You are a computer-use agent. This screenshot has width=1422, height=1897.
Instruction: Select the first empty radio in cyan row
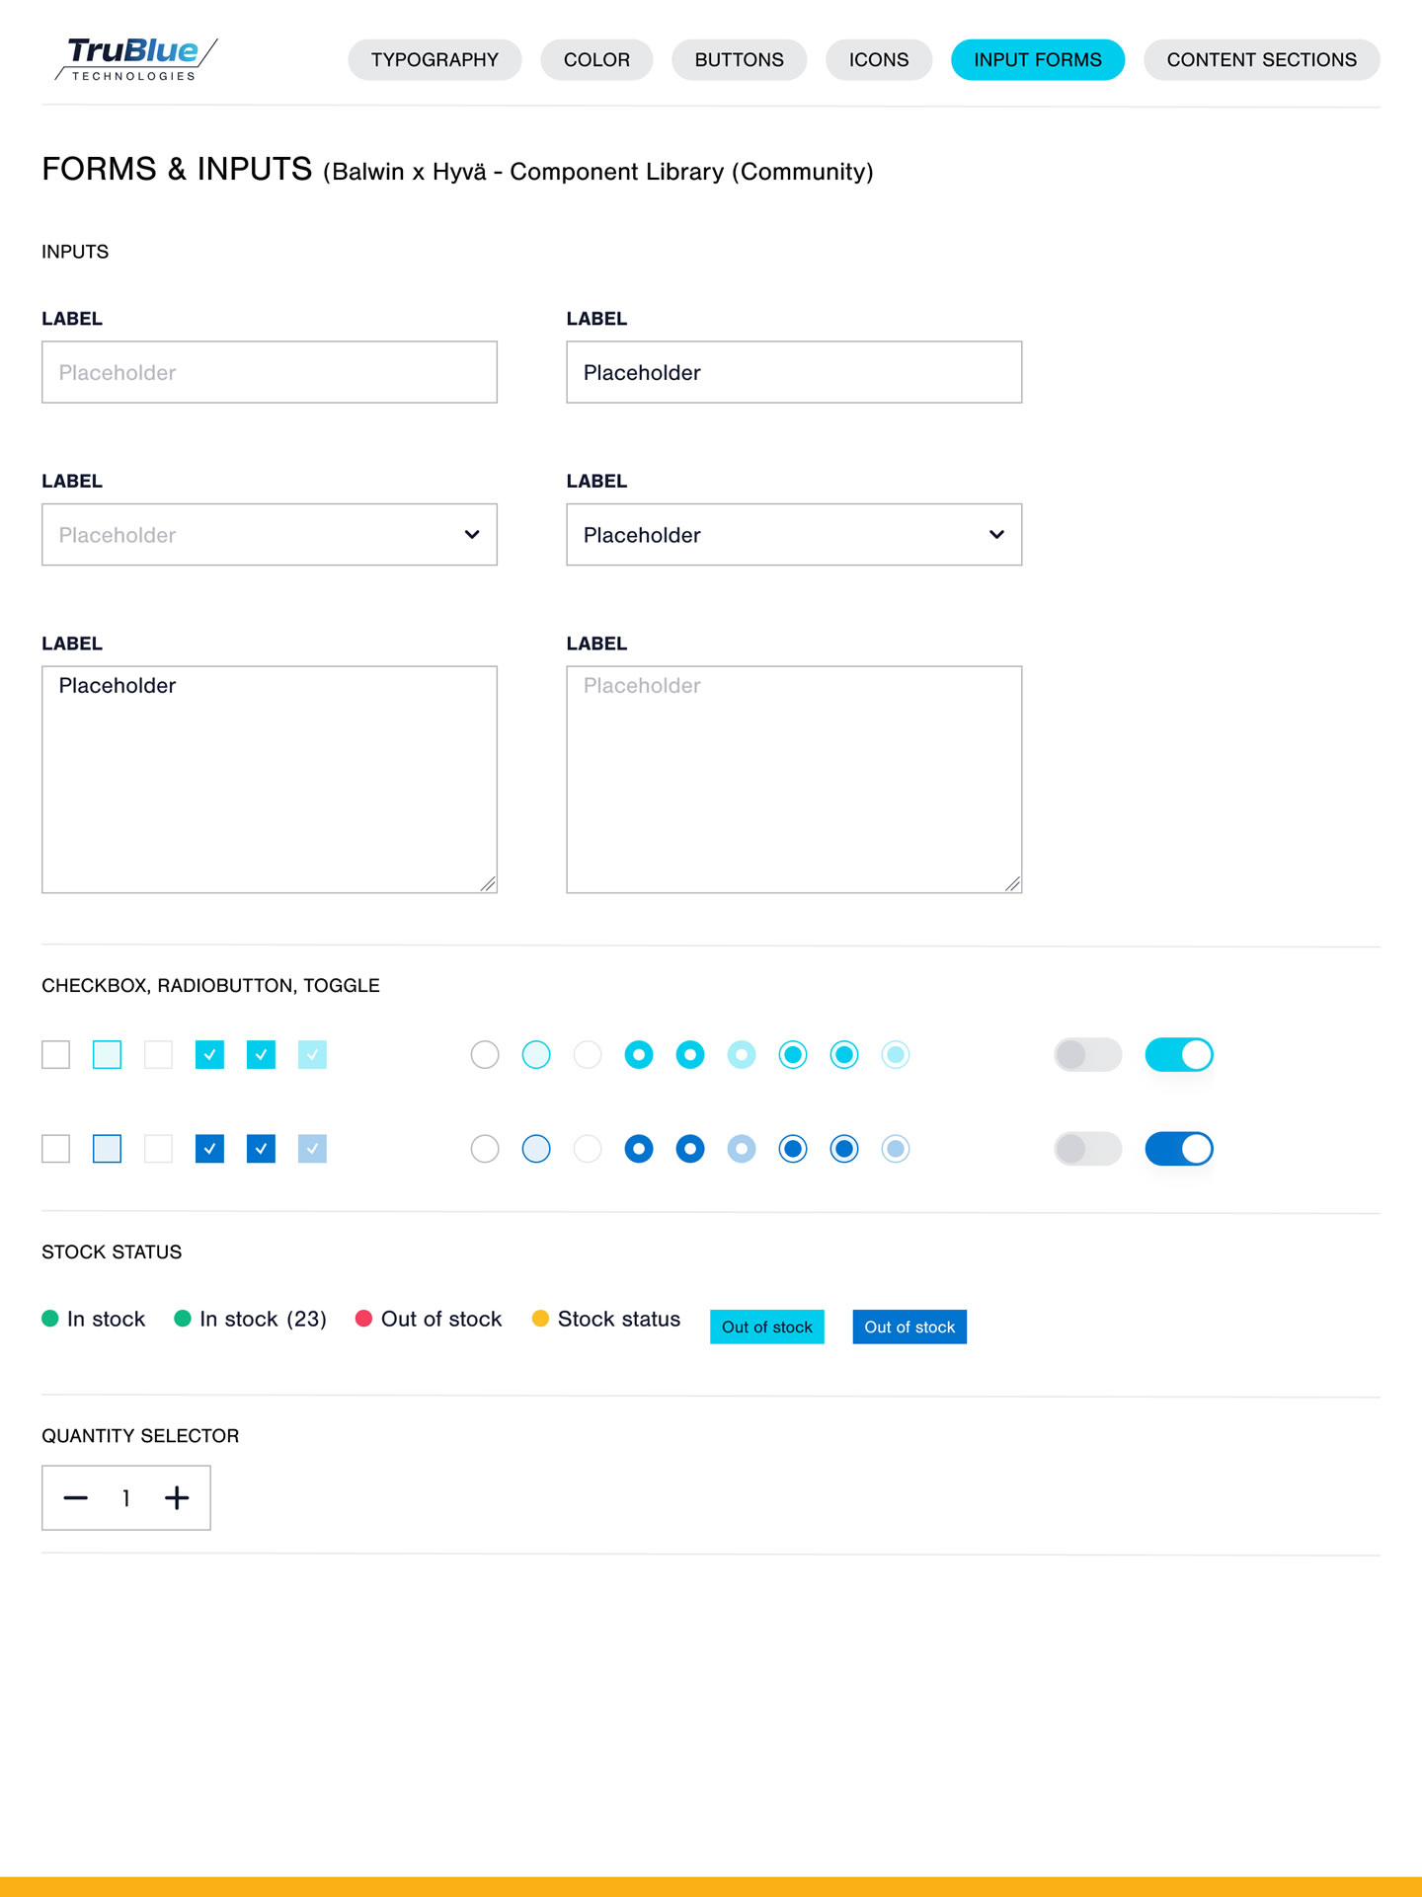pos(485,1054)
